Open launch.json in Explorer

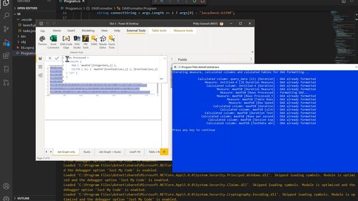click(x=27, y=25)
